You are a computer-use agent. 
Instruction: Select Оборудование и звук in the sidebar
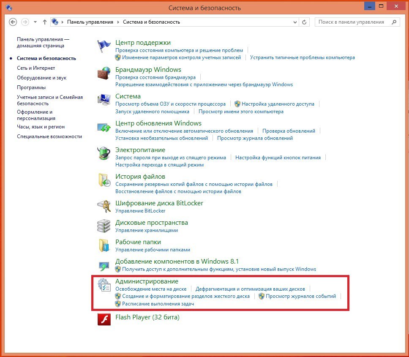[x=41, y=78]
